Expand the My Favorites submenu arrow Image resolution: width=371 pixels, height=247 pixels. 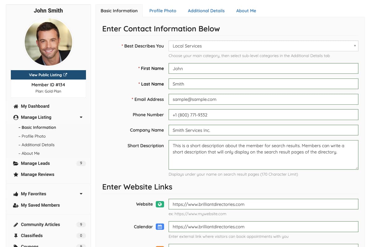coord(81,194)
